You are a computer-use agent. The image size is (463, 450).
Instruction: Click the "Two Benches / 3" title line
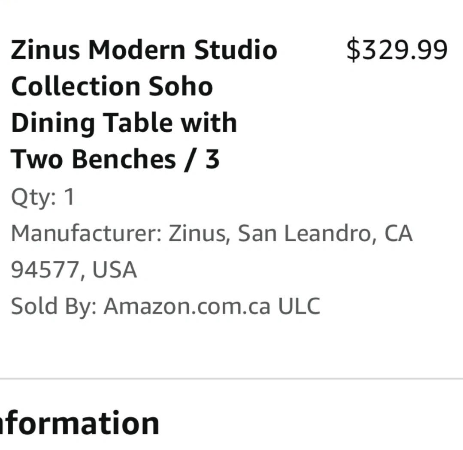115,160
